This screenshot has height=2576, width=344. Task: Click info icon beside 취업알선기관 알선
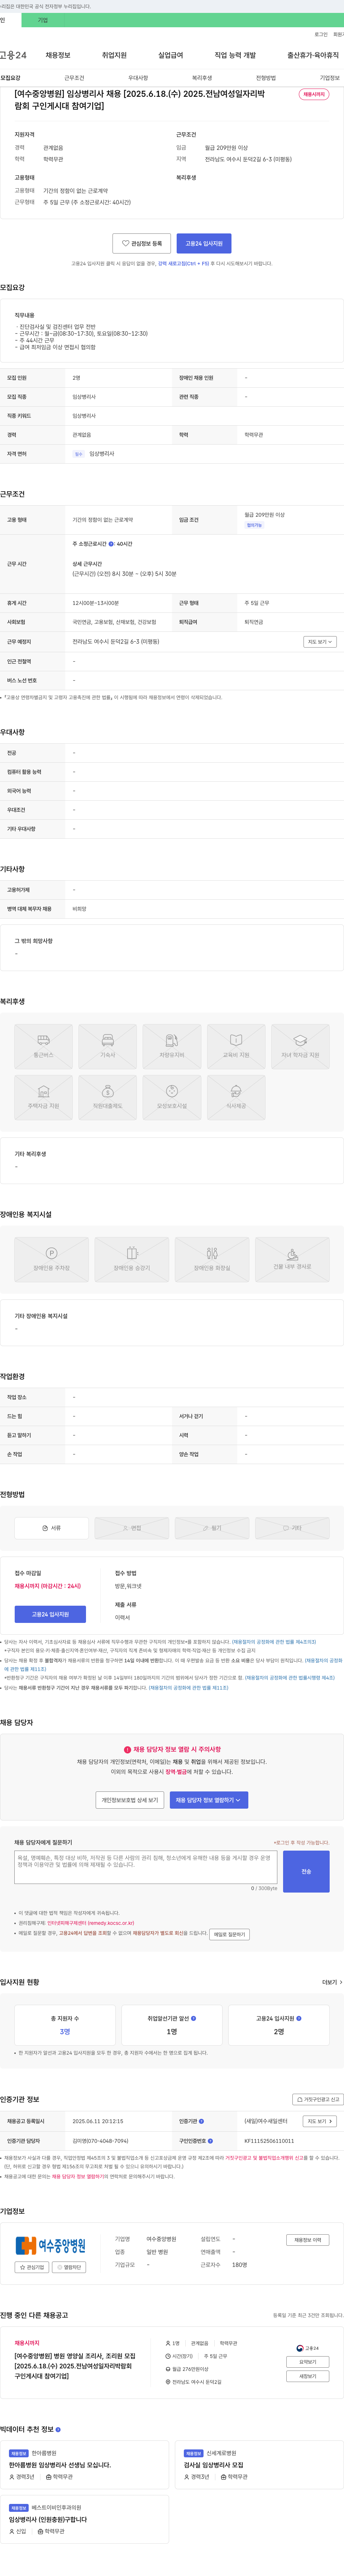point(194,2018)
